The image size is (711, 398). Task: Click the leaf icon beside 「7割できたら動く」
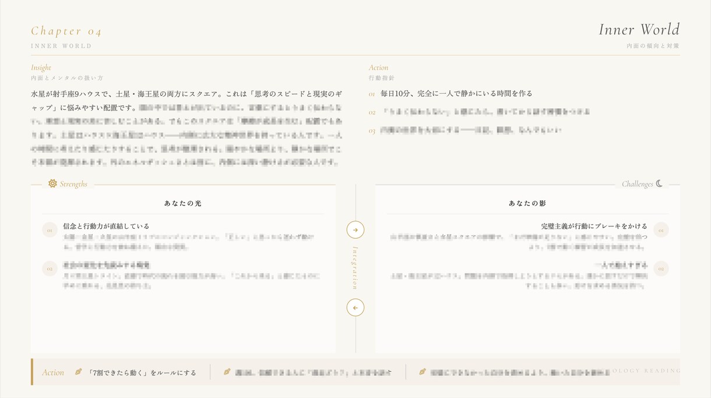click(78, 372)
